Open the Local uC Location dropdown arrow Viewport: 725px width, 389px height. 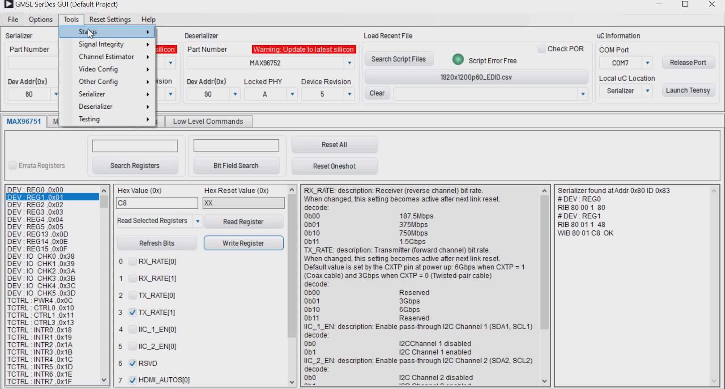647,91
